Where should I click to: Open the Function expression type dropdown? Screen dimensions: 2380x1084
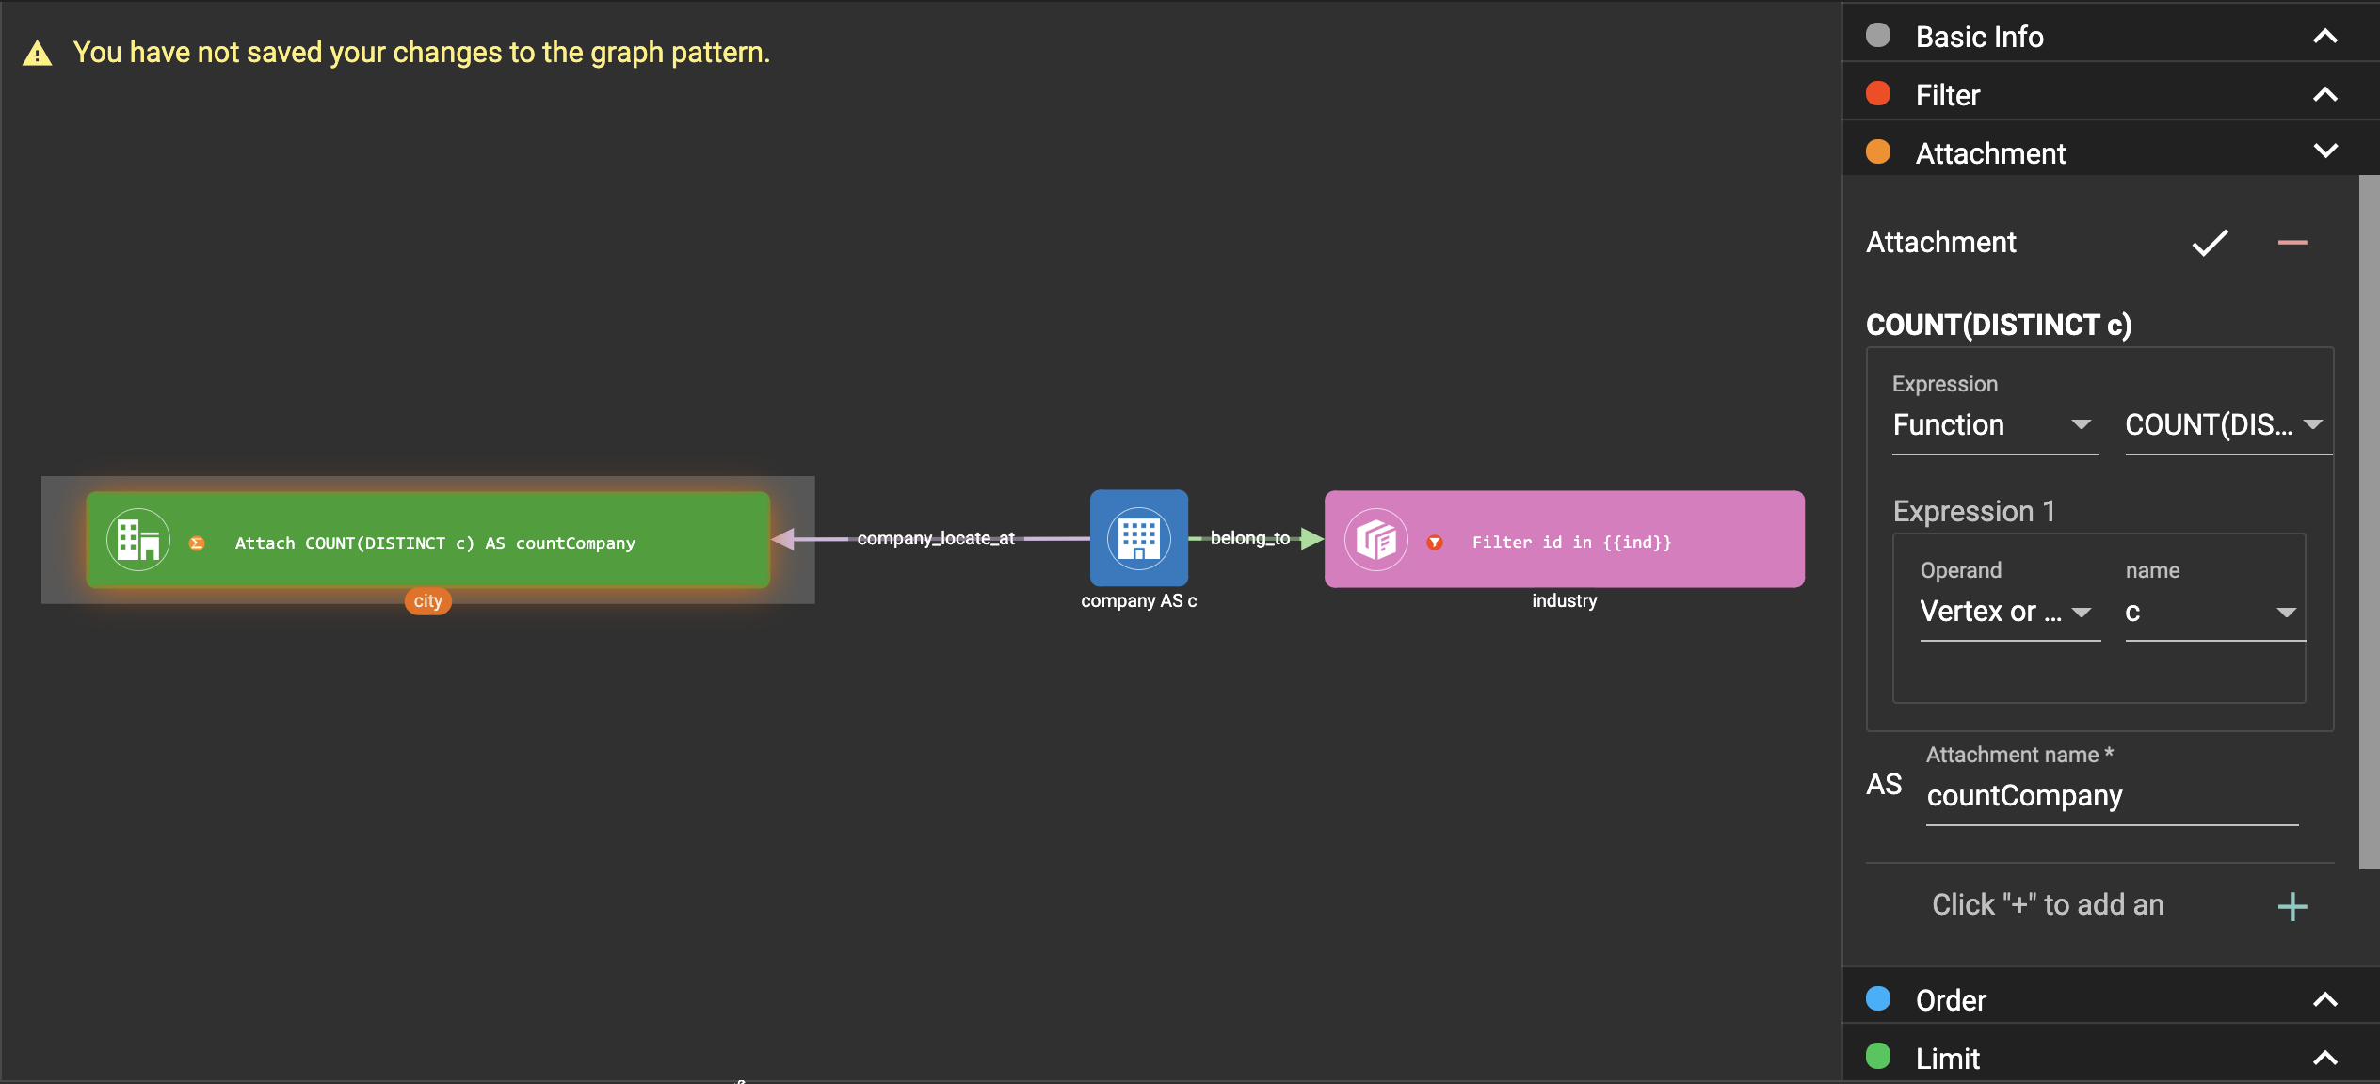tap(1994, 425)
